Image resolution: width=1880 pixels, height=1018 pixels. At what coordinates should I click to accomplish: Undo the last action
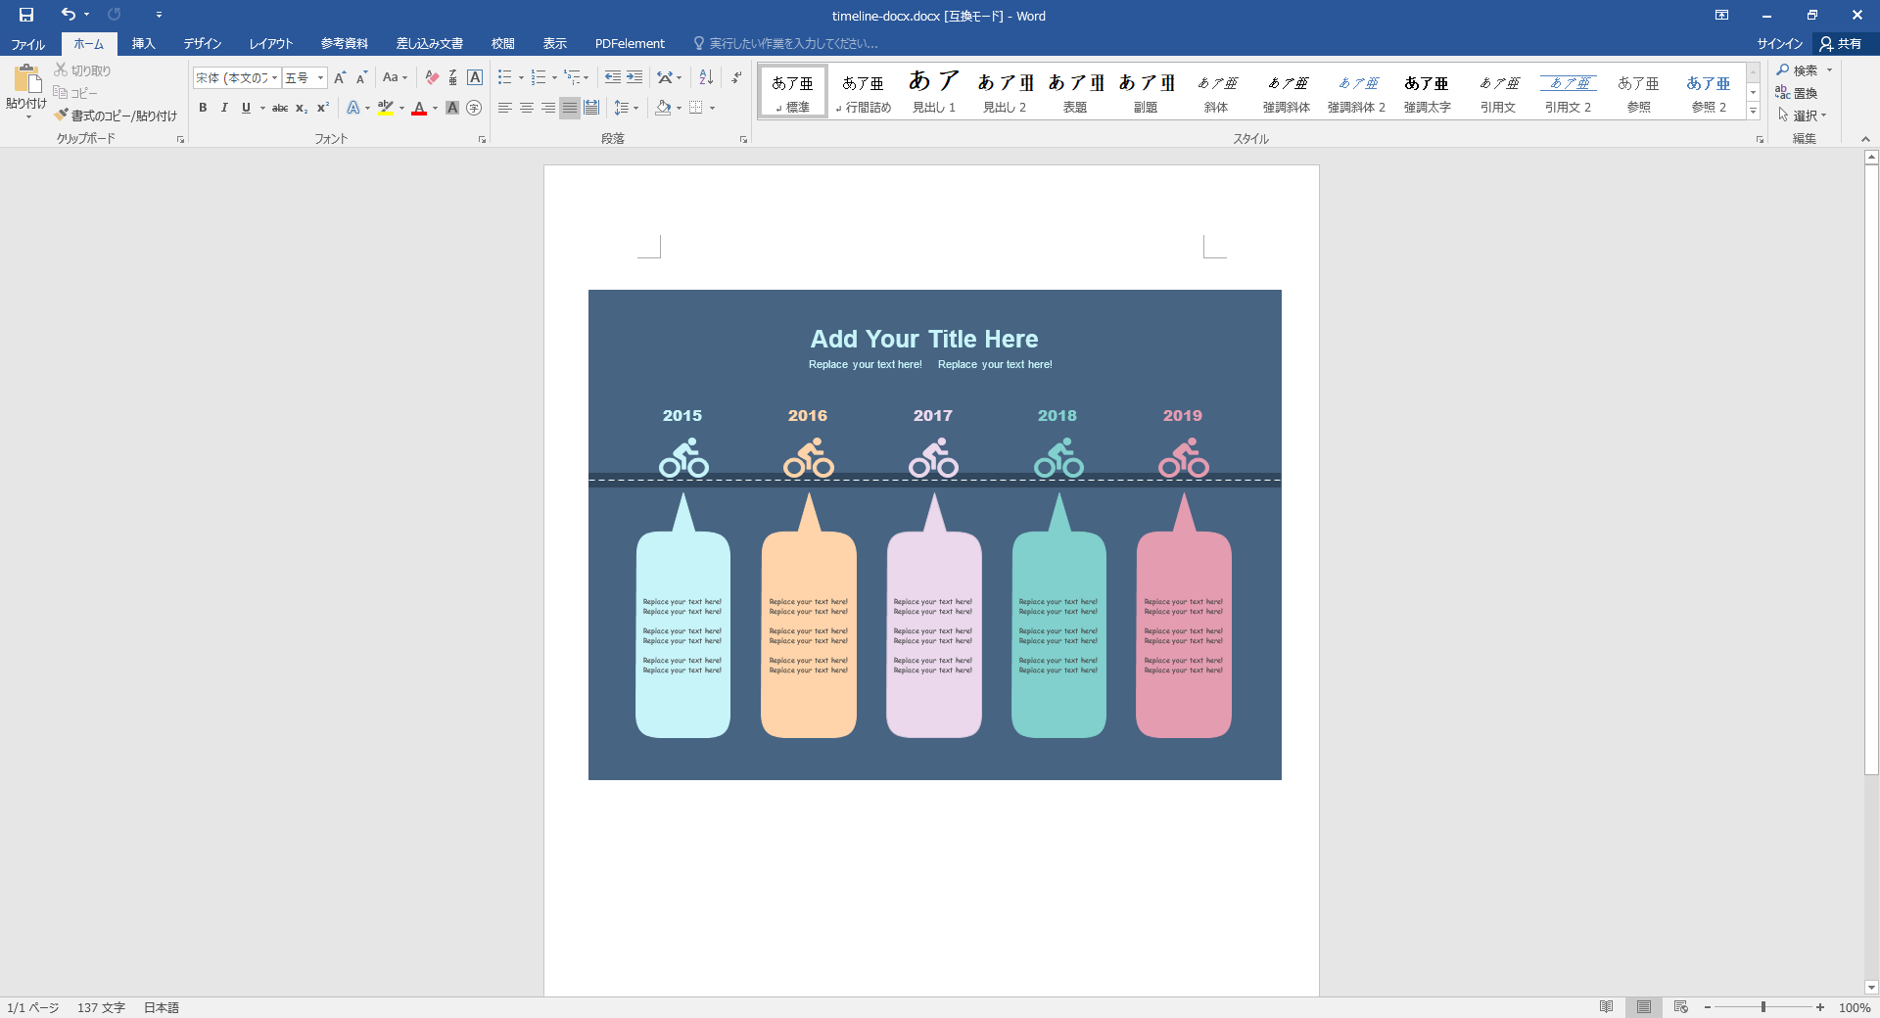pyautogui.click(x=68, y=15)
